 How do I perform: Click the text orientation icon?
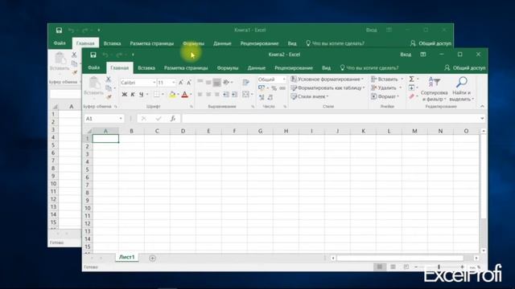coord(226,82)
